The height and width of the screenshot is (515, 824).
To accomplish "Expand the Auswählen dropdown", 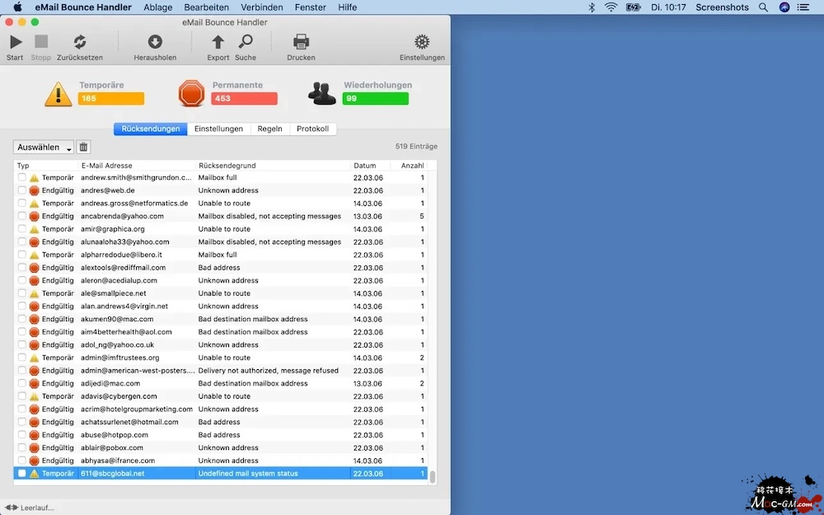I will click(x=44, y=147).
